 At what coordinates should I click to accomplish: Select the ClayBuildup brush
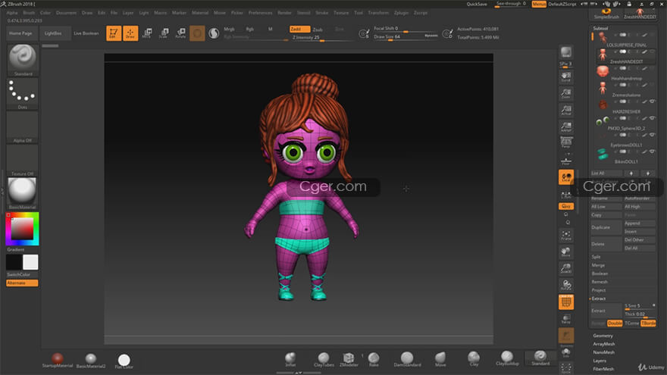507,359
